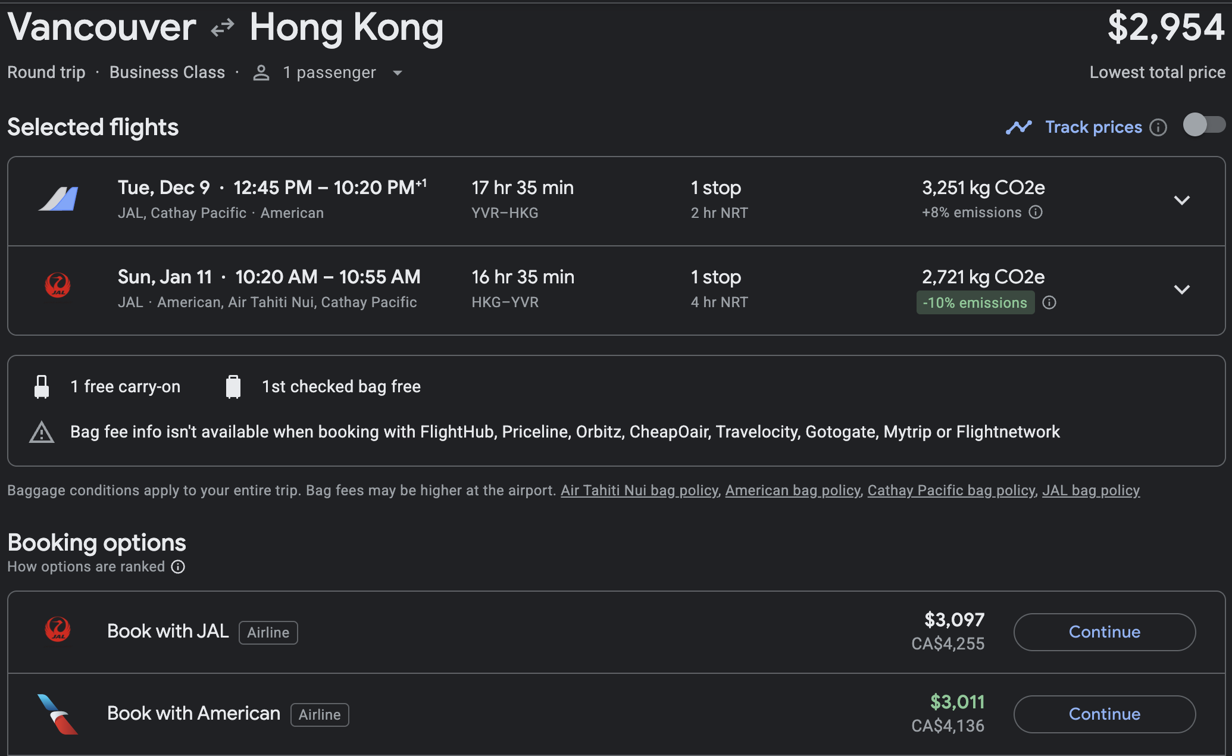Click the -10% emissions green badge
1232x756 pixels.
pyautogui.click(x=975, y=302)
